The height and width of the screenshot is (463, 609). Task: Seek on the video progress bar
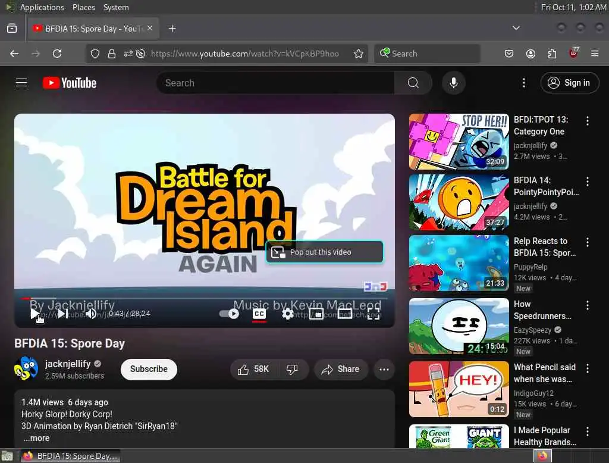[205, 299]
